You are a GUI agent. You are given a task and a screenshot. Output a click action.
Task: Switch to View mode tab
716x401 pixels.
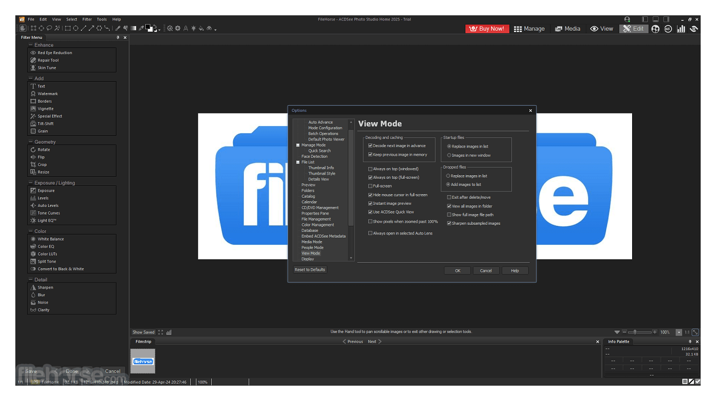pos(601,29)
